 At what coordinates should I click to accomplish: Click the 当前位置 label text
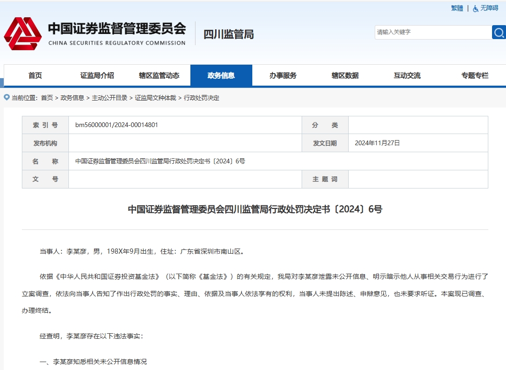coord(25,98)
